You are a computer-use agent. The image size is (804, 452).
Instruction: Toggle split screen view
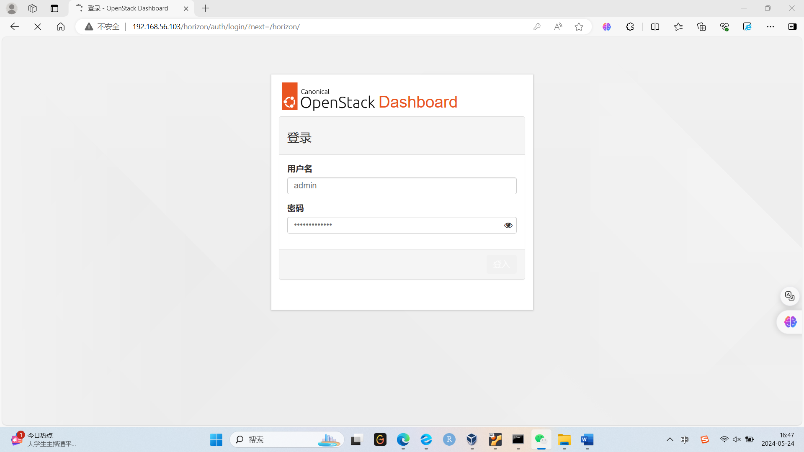pos(655,27)
